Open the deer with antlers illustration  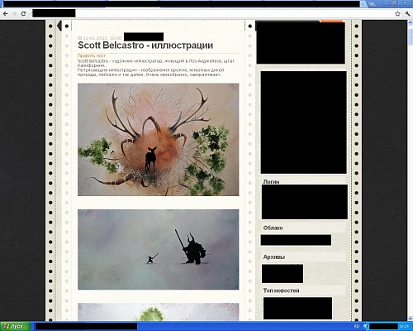tap(159, 140)
